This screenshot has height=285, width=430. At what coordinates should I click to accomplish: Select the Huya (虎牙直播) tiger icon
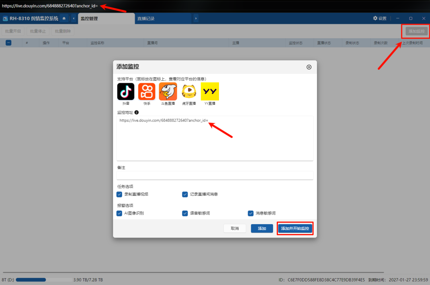(189, 92)
